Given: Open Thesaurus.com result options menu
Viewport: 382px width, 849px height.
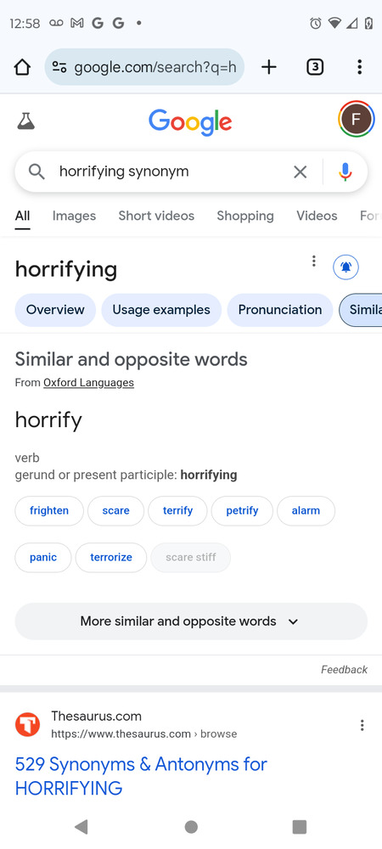Looking at the screenshot, I should coord(362,725).
